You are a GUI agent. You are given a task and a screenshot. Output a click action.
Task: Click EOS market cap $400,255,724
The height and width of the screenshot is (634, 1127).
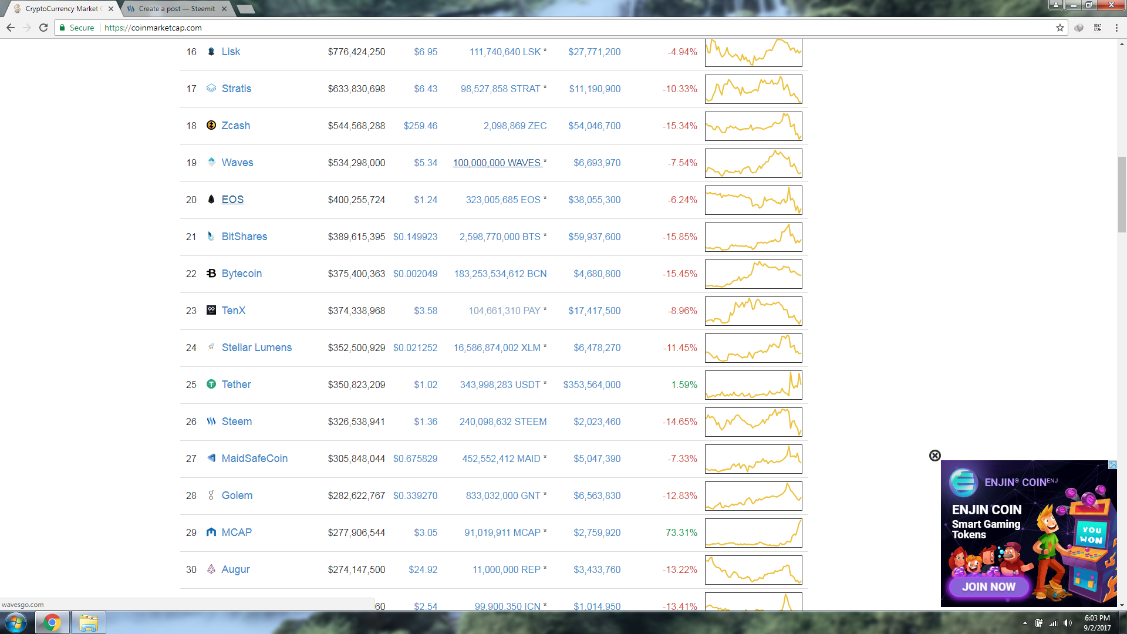(356, 200)
